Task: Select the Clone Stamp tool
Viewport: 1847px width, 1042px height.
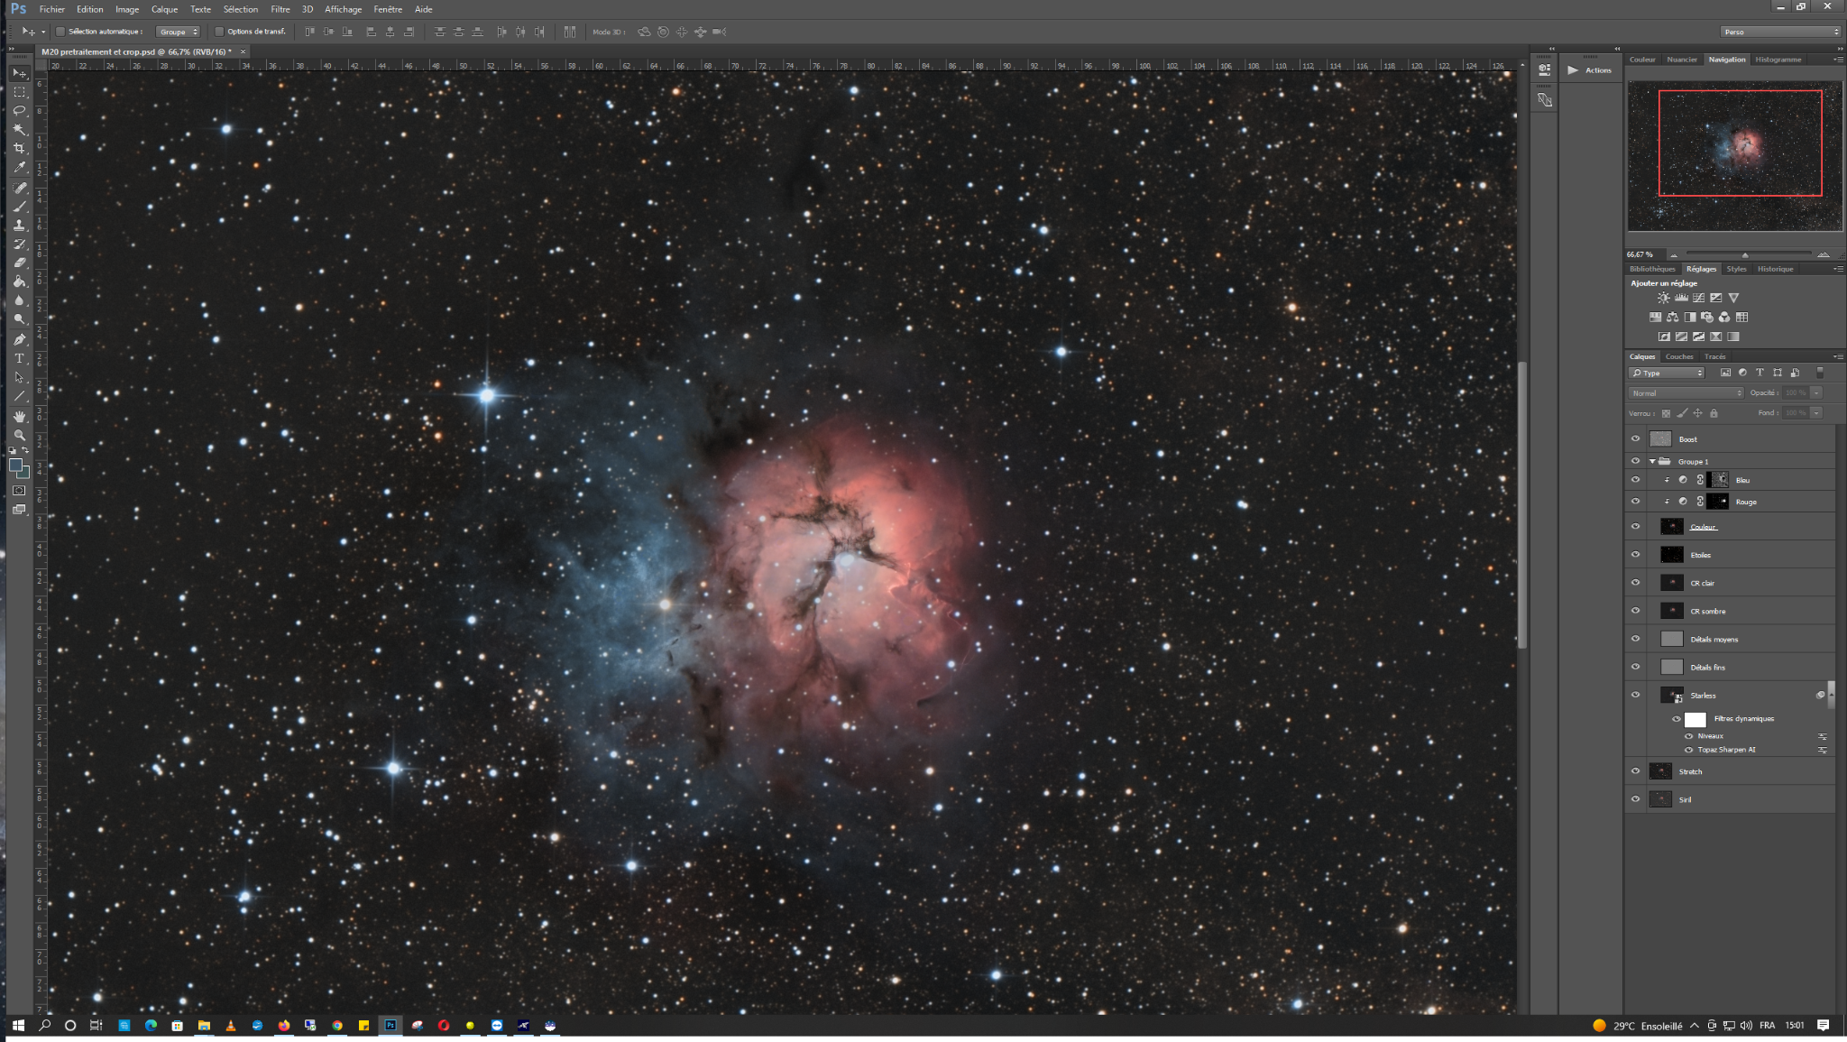Action: (19, 226)
